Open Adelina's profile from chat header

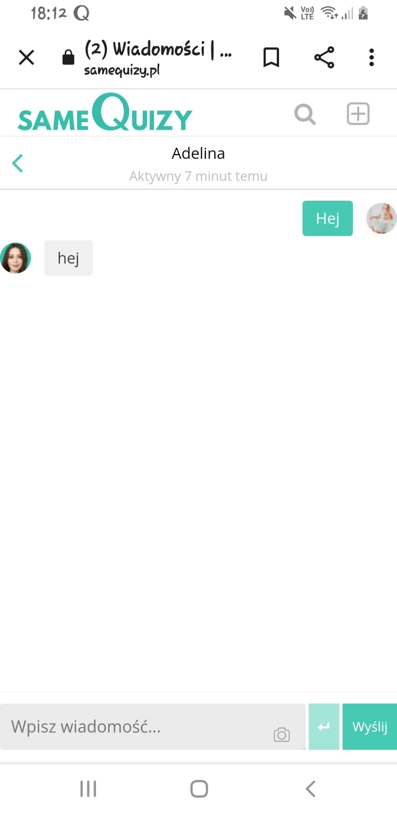(x=198, y=153)
